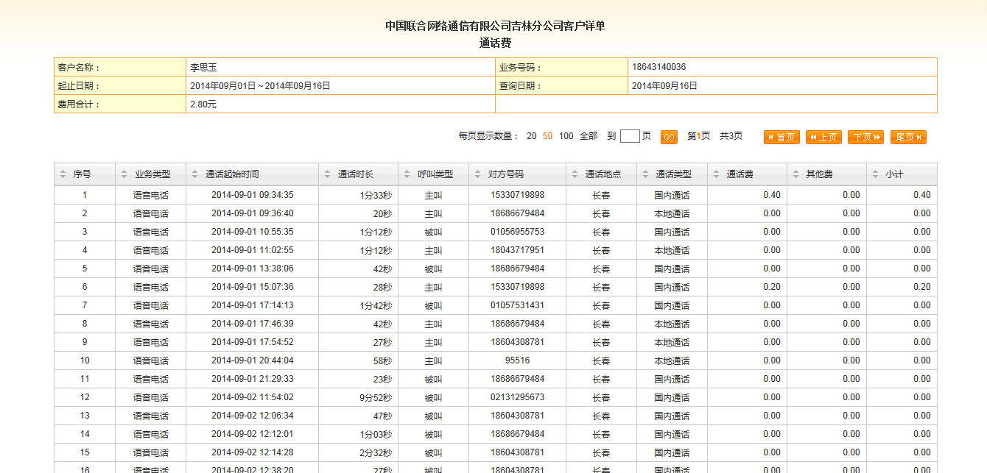Screen dimensions: 987x473
Task: Set page size to 100 records
Action: (566, 136)
